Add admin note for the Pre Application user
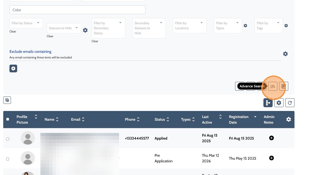Viewport: 314px width, 175px height. pos(271,158)
